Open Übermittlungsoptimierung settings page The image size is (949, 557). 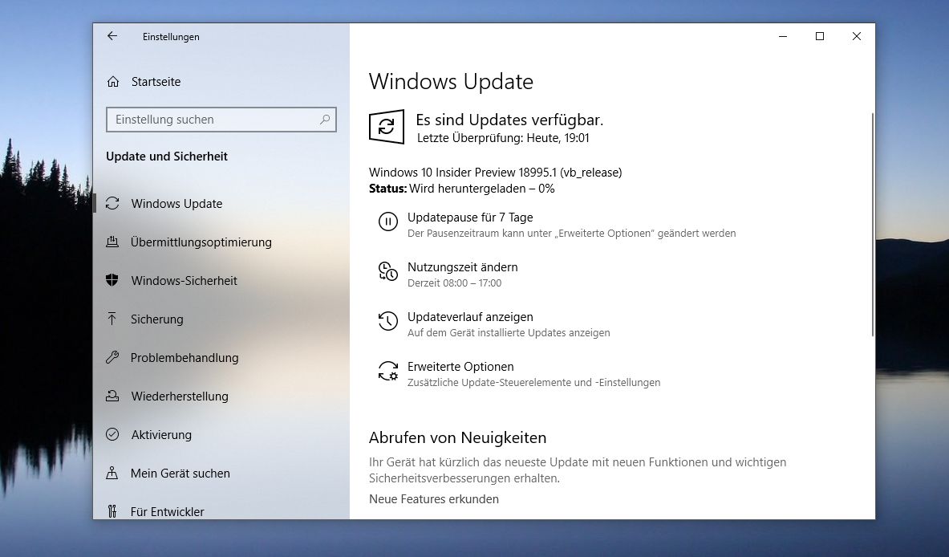tap(201, 242)
